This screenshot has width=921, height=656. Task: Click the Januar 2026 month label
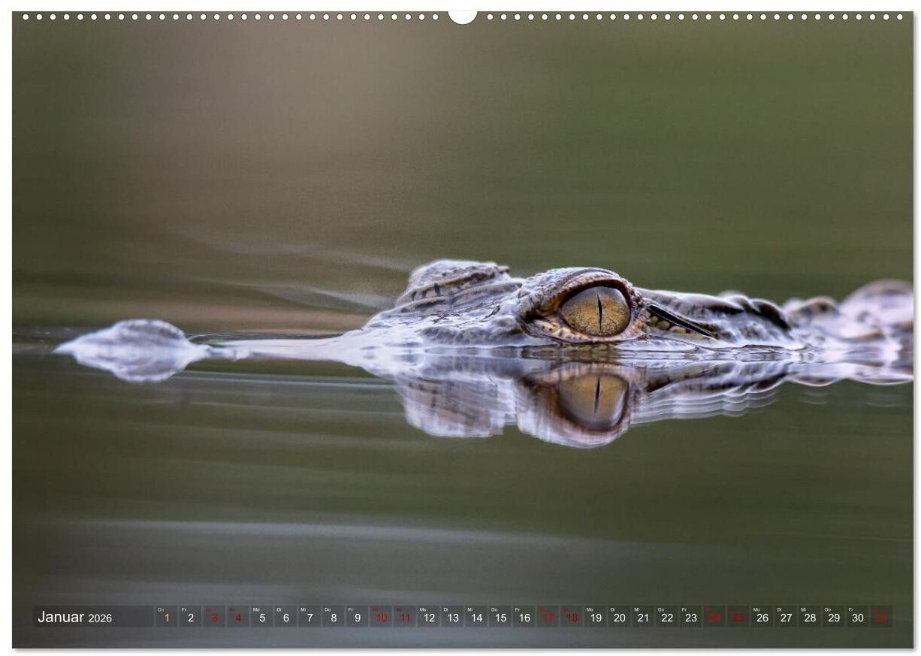click(75, 617)
